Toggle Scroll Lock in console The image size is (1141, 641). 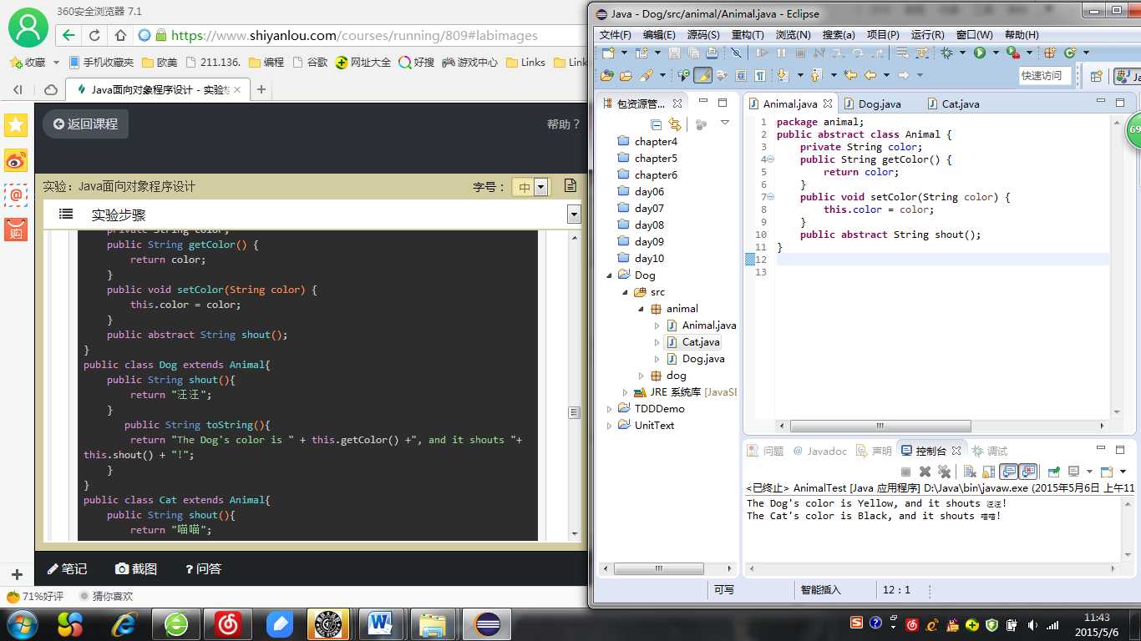tap(988, 472)
